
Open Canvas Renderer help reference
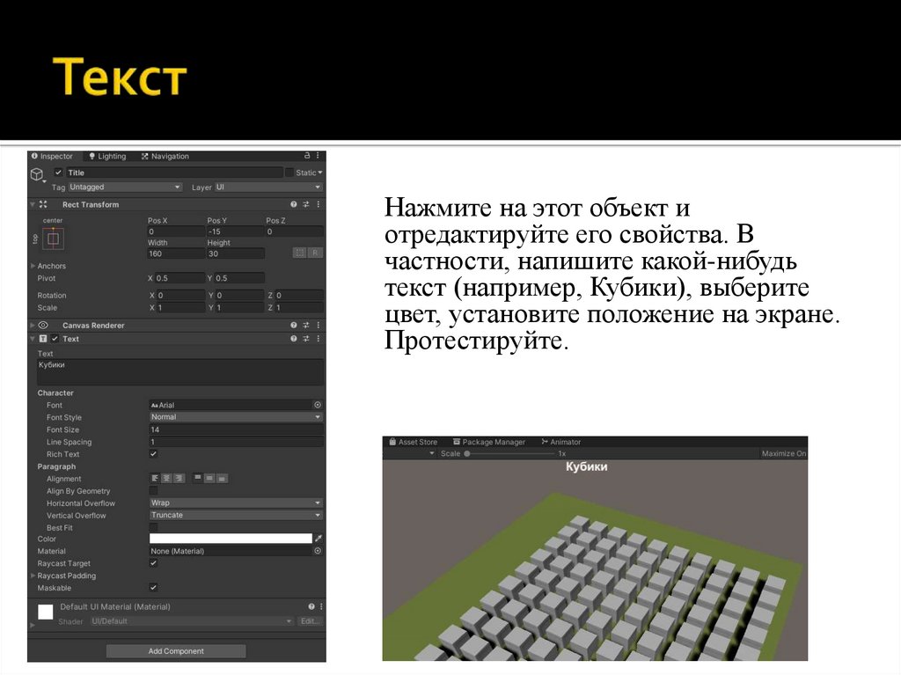[x=294, y=325]
